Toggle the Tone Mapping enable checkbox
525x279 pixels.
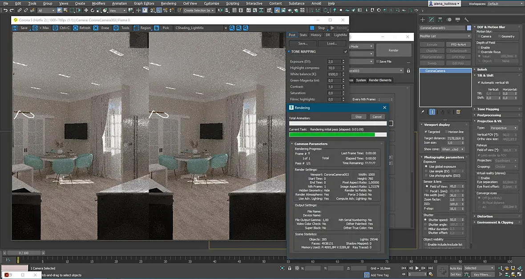pos(346,52)
